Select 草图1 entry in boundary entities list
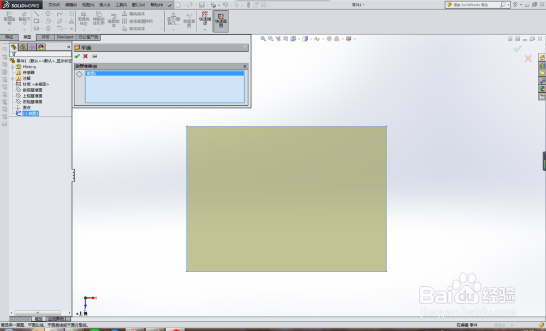This screenshot has height=331, width=546. tap(164, 74)
